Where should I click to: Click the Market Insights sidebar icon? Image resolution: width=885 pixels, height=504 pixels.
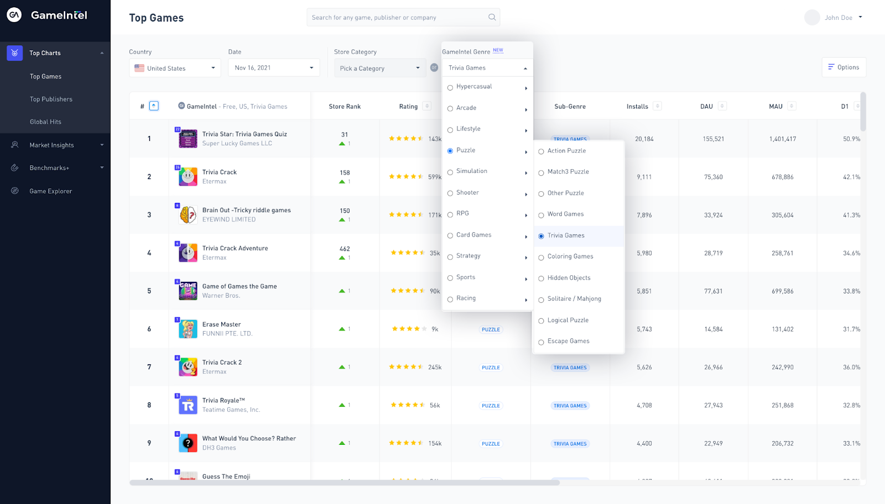15,145
